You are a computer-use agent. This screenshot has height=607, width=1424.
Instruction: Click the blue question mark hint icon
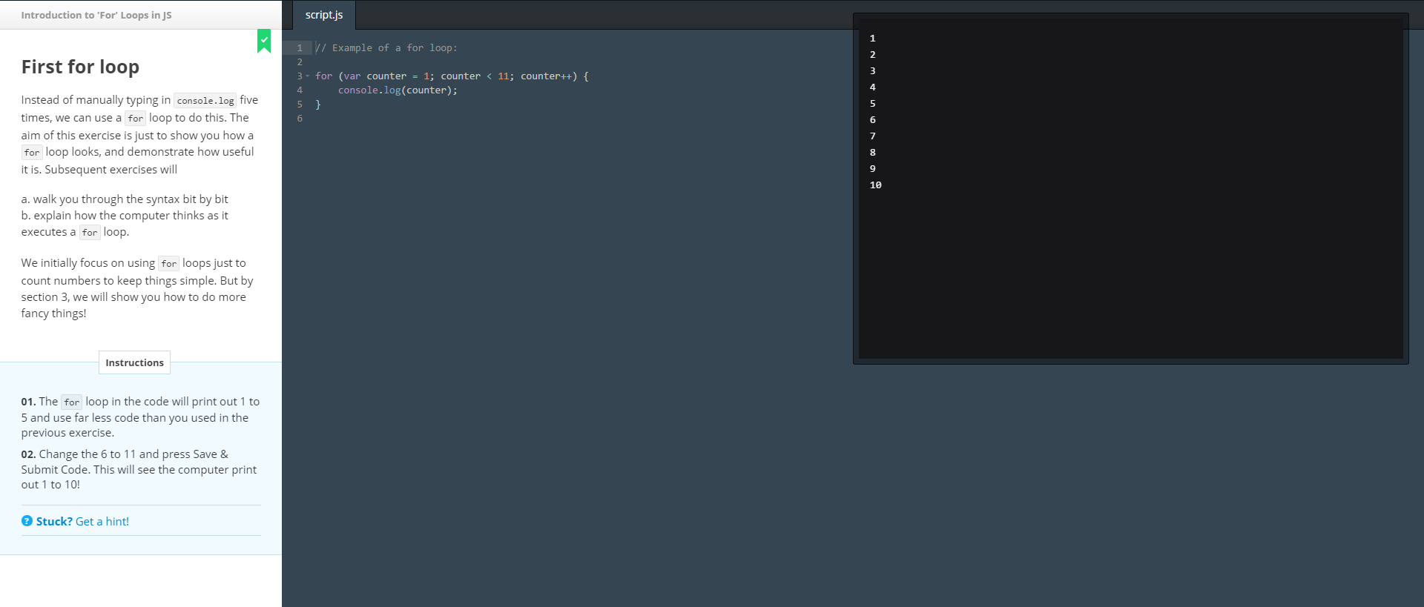pyautogui.click(x=27, y=521)
